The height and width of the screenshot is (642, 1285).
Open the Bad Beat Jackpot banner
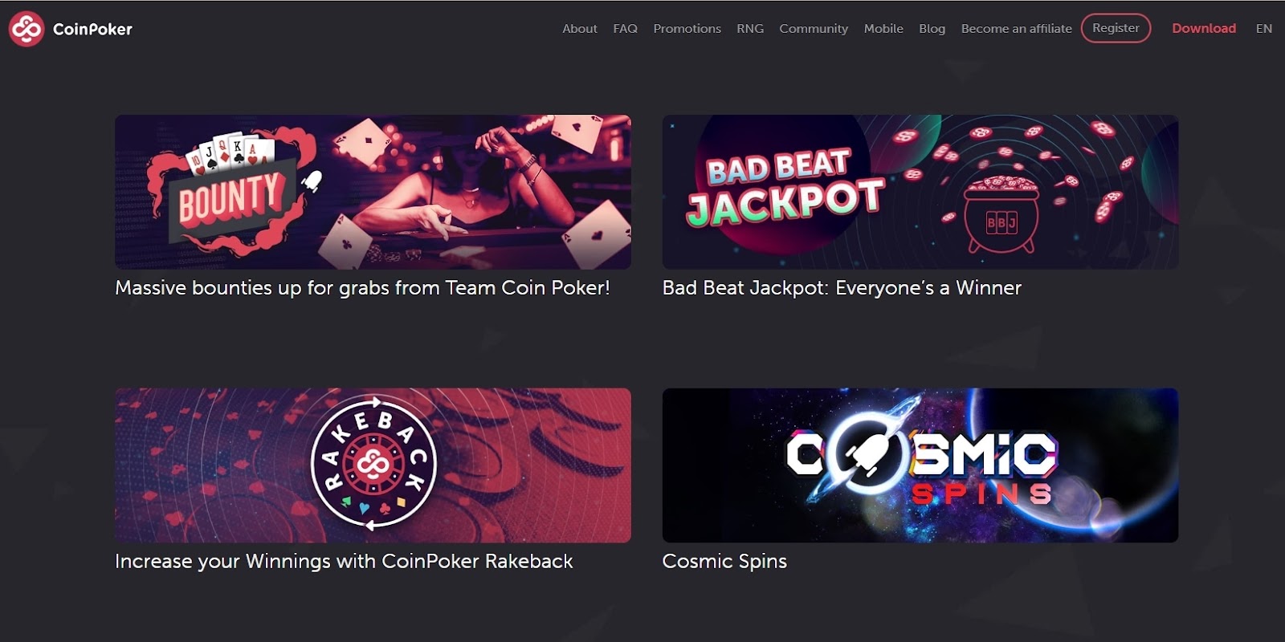point(920,192)
